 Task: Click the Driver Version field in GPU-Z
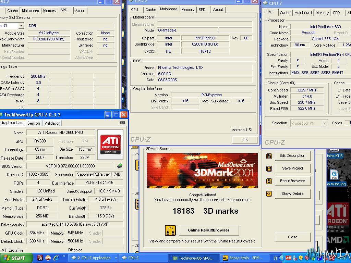(x=75, y=224)
